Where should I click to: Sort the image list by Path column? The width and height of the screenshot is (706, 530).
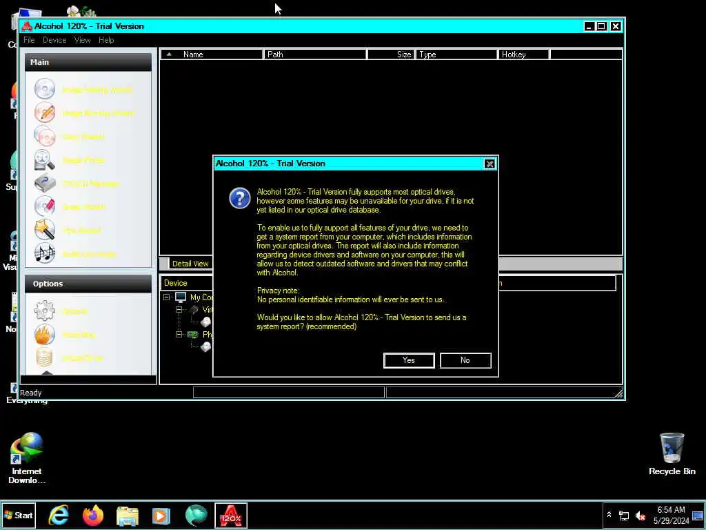point(314,55)
